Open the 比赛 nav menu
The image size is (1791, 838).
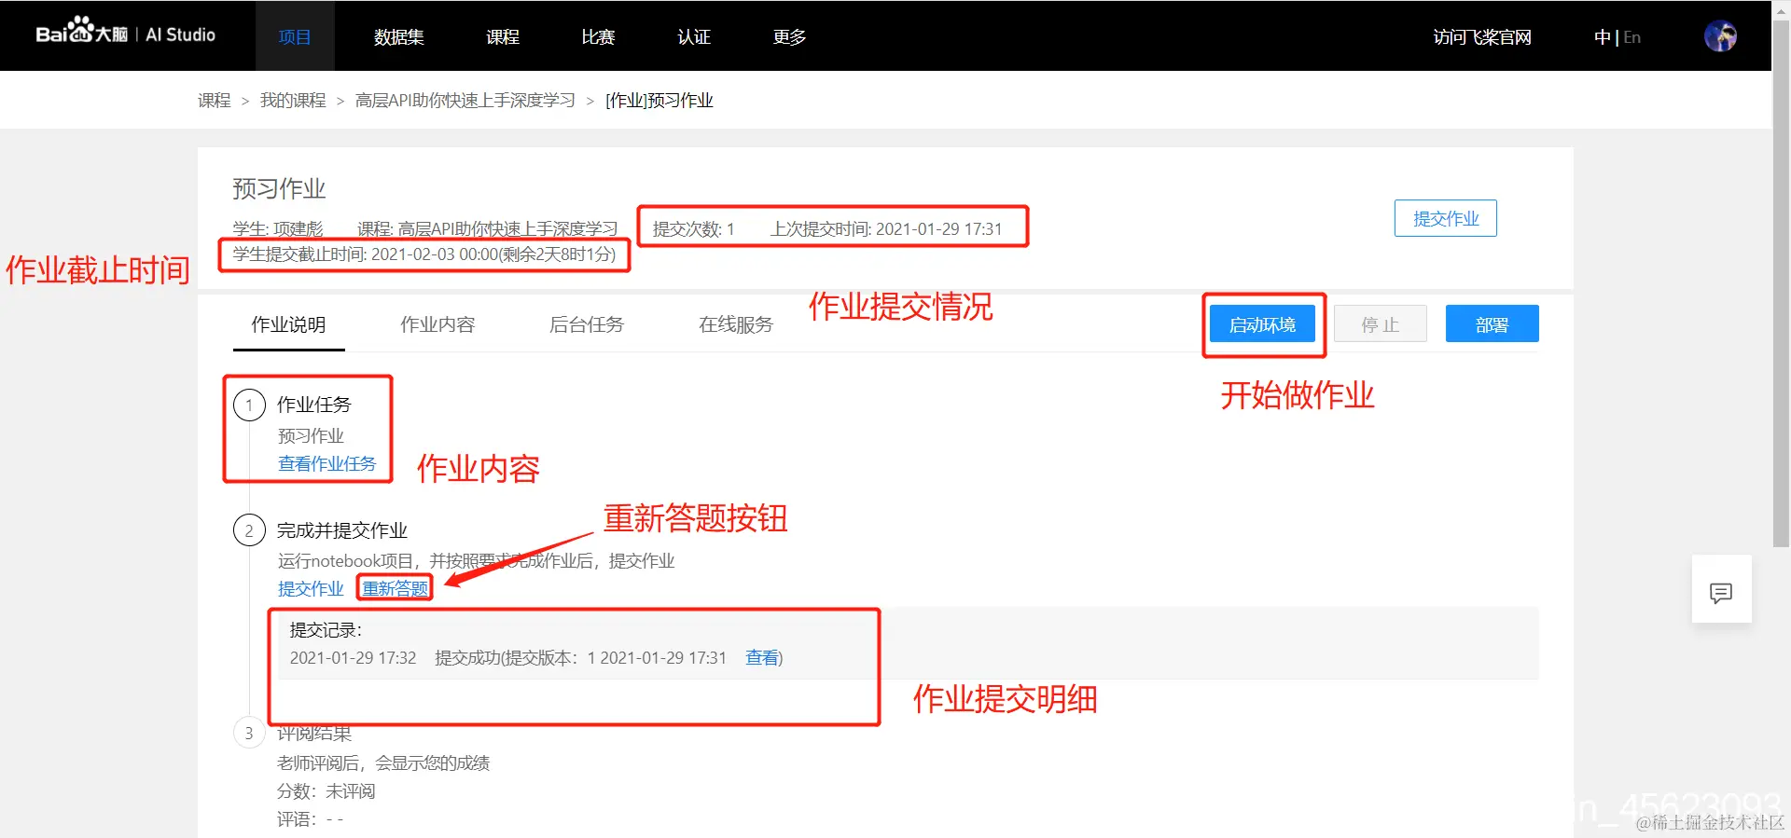[x=598, y=36]
